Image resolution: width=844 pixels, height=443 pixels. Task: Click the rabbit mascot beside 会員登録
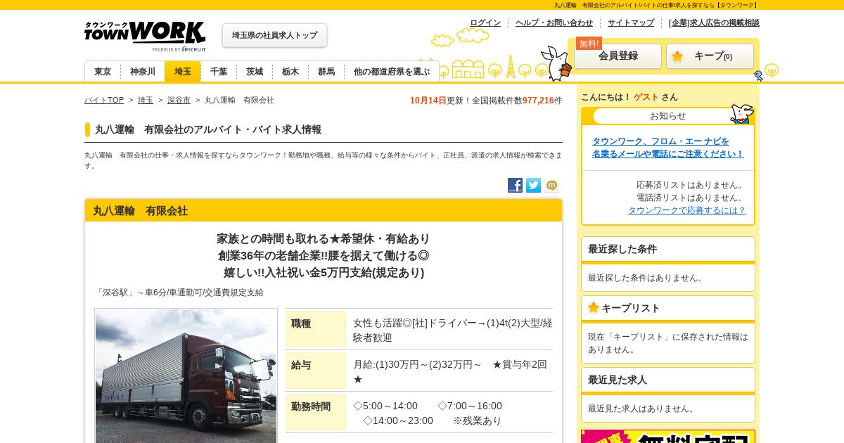point(557,63)
